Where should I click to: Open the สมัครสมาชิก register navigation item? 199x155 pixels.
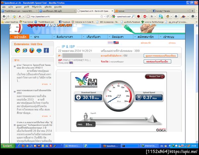pos(146,37)
